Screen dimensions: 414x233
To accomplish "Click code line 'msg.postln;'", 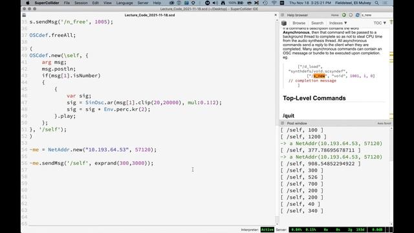I will 59,69.
